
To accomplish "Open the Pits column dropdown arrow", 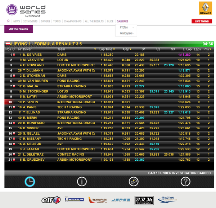I will [x=210, y=49].
